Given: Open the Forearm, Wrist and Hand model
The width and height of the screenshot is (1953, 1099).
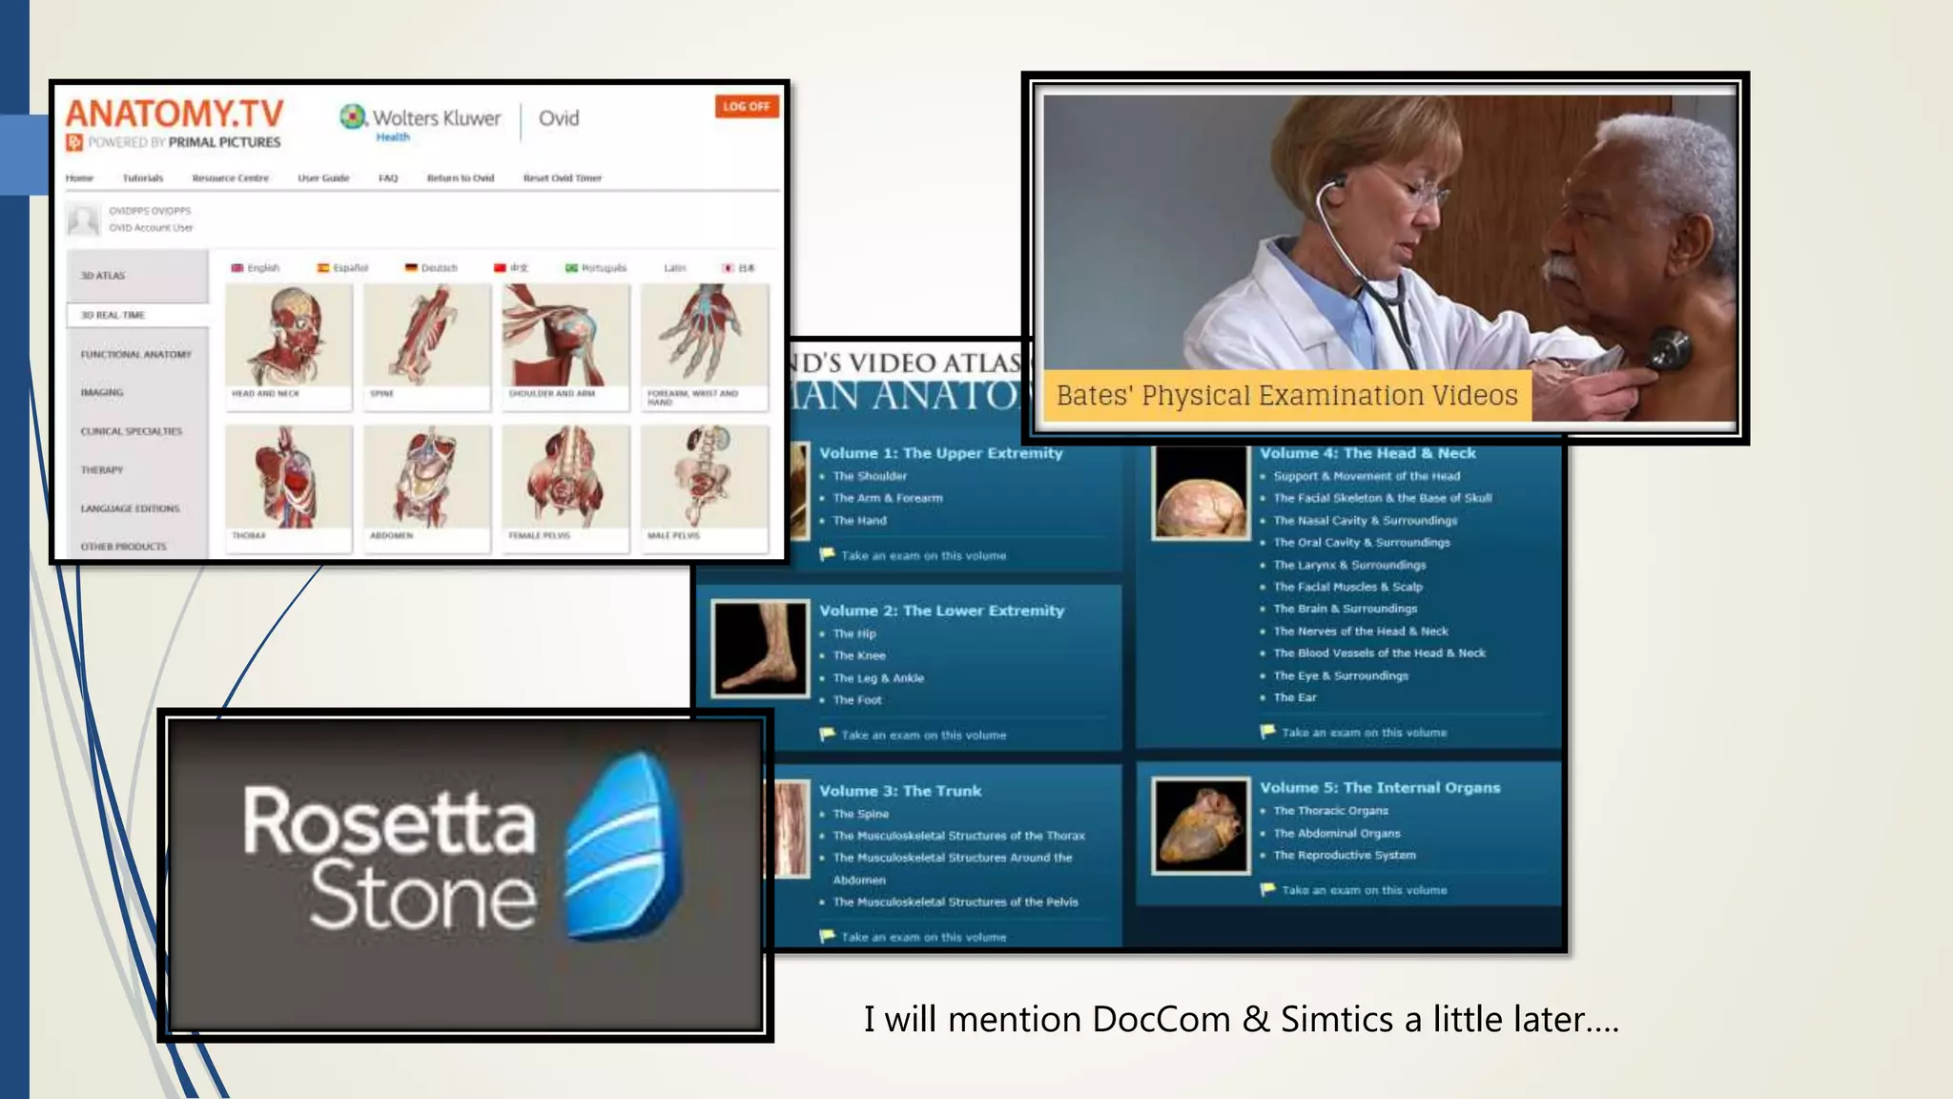Looking at the screenshot, I should pyautogui.click(x=705, y=346).
